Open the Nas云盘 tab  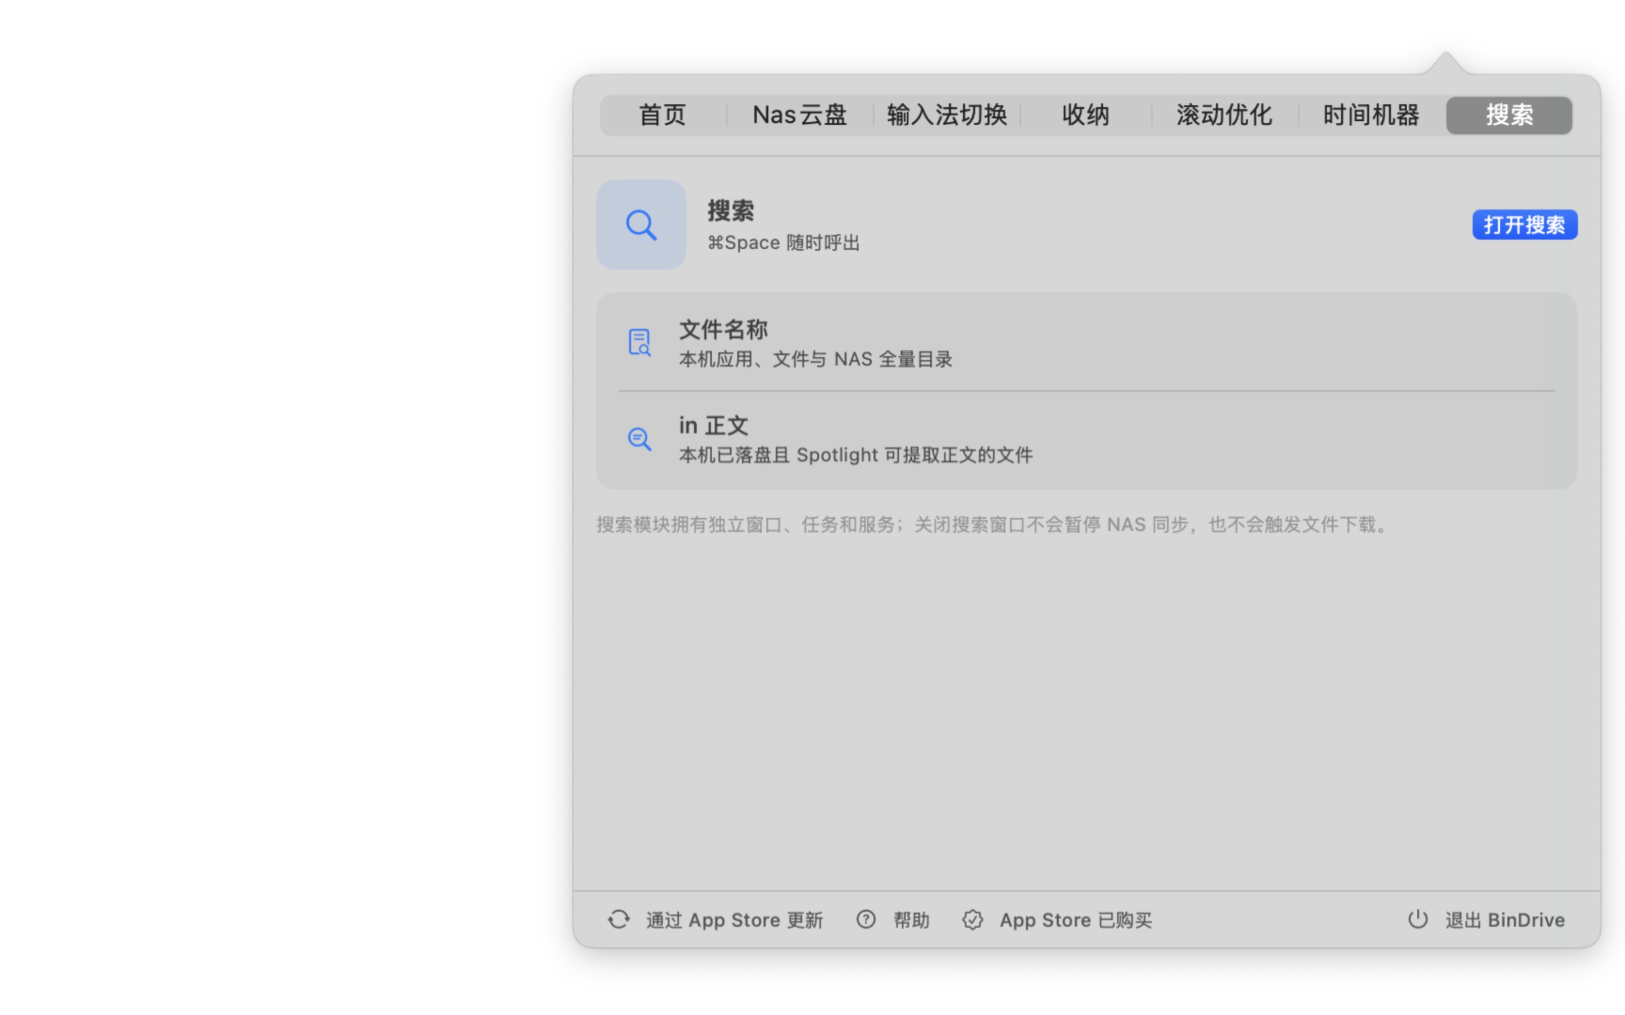[799, 116]
